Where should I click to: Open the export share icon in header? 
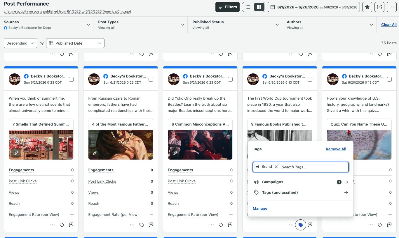(379, 7)
